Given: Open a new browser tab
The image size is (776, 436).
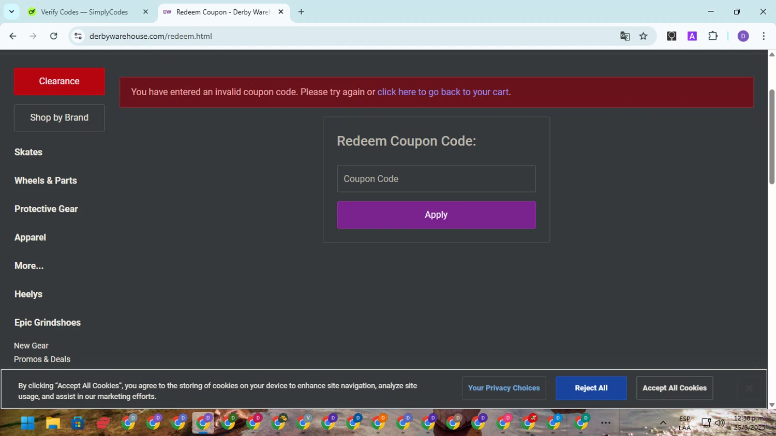Looking at the screenshot, I should 301,12.
